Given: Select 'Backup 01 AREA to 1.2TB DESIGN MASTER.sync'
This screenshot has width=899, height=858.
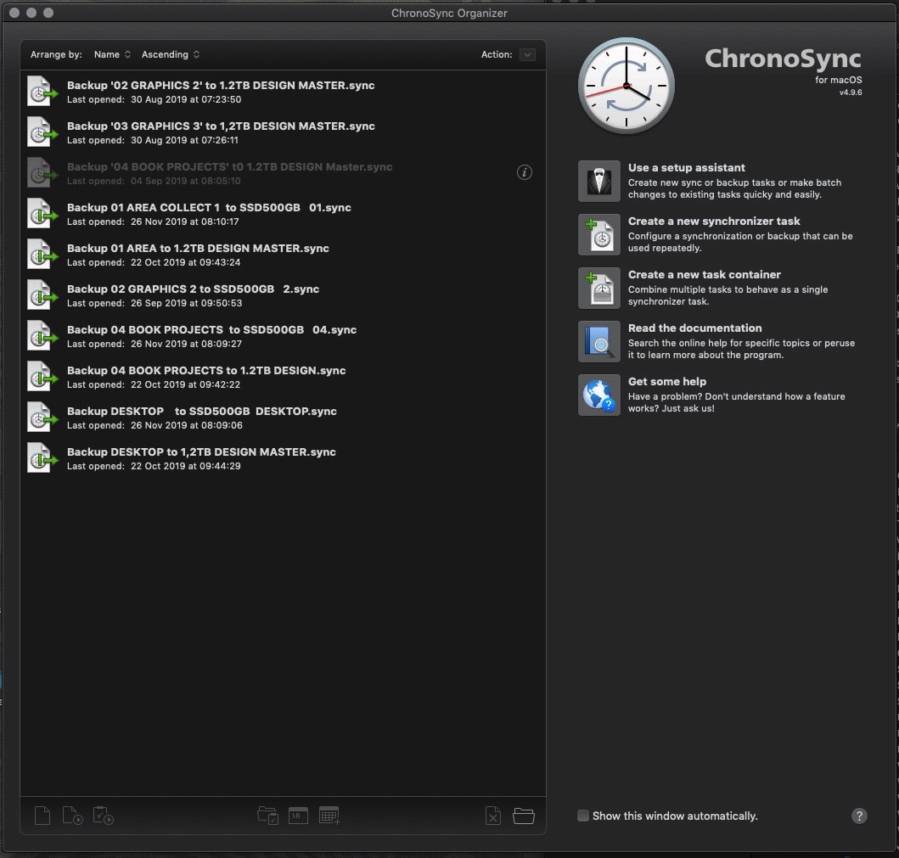Looking at the screenshot, I should [x=198, y=249].
